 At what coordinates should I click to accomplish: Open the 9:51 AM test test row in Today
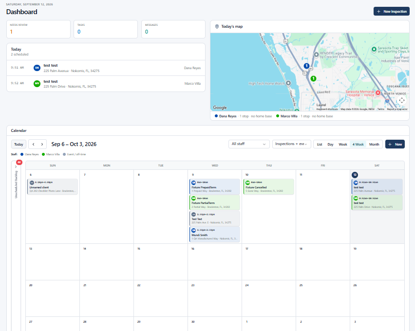tap(106, 68)
